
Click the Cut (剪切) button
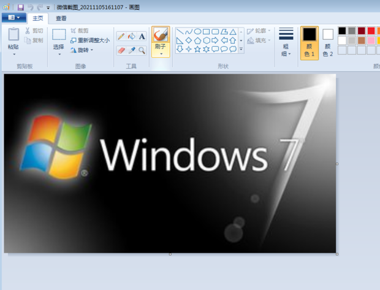coord(34,31)
